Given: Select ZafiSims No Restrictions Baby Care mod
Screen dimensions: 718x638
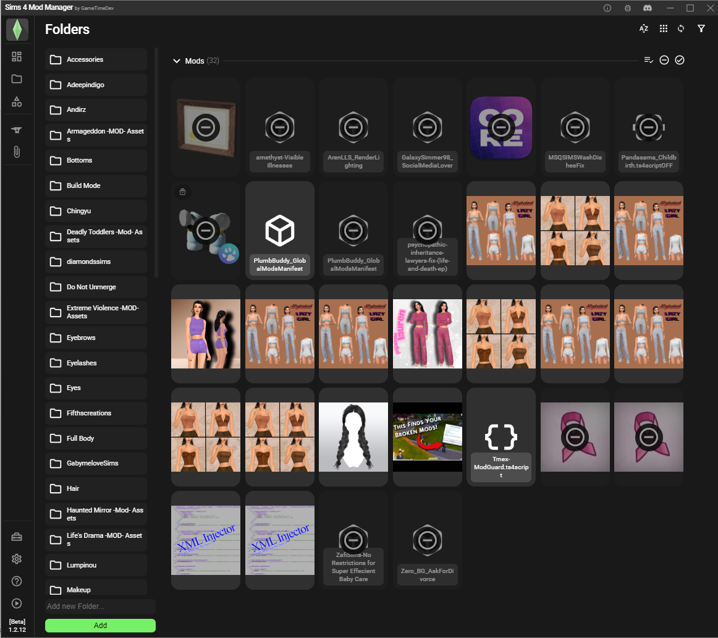Looking at the screenshot, I should click(x=353, y=540).
